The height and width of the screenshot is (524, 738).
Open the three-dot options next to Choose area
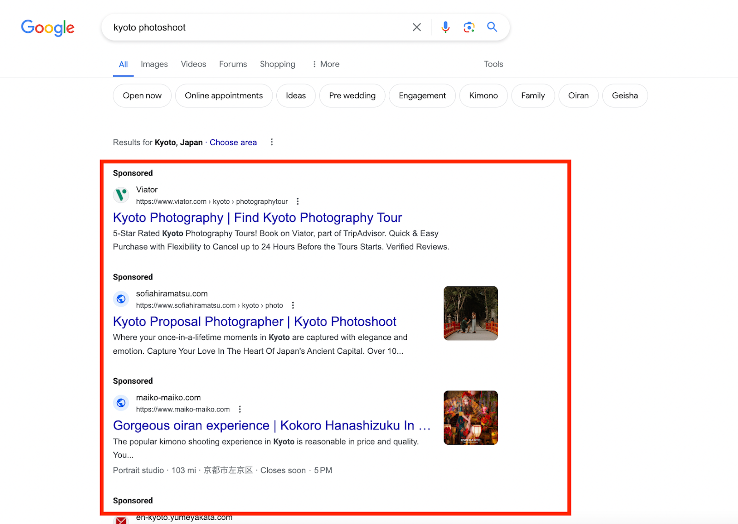pyautogui.click(x=272, y=142)
